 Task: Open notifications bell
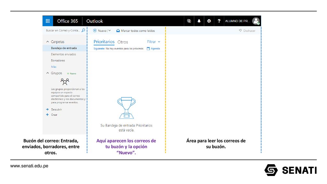tap(199, 21)
